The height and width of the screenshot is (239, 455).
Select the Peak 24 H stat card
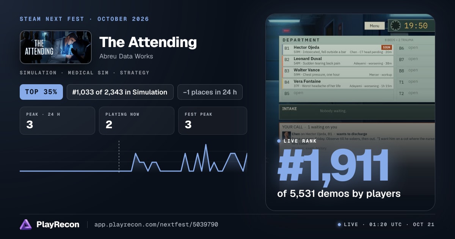(x=57, y=121)
